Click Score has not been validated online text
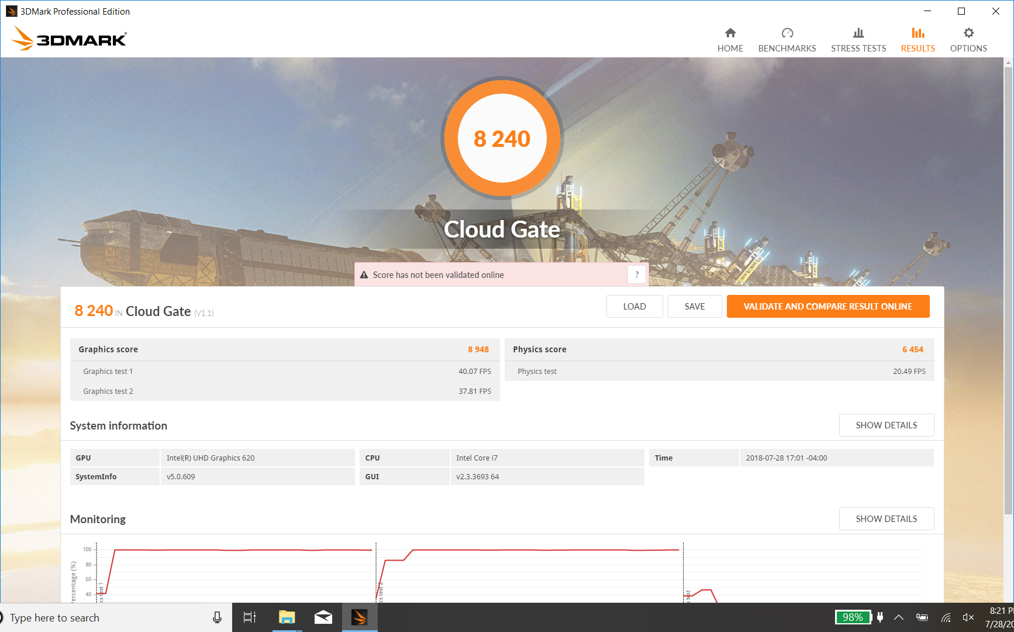 click(439, 275)
